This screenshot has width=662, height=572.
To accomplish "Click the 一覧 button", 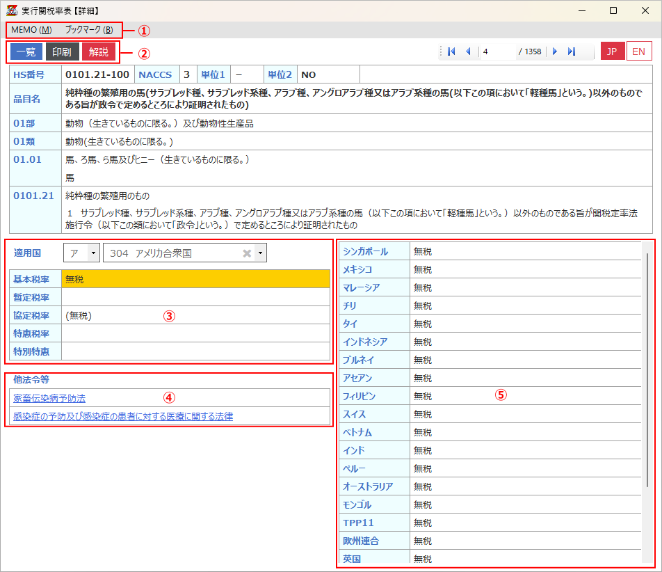I will [x=25, y=51].
